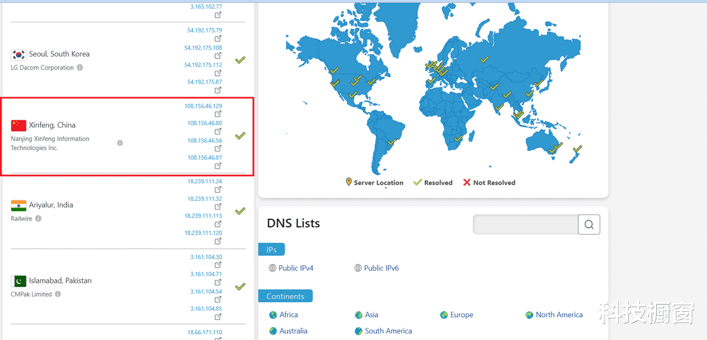Open external link icon under 3.161.104.30
707x340 pixels.
click(x=218, y=265)
